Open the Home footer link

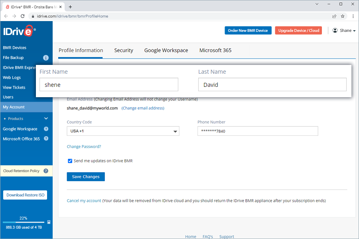[x=191, y=237]
